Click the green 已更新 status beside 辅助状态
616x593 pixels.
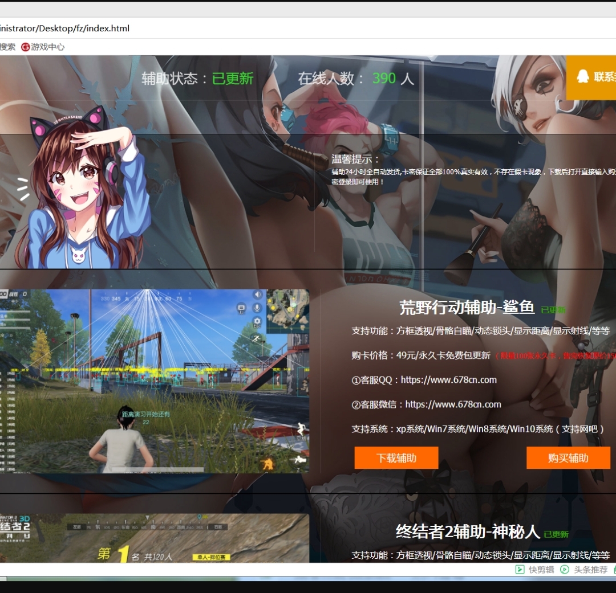coord(233,79)
